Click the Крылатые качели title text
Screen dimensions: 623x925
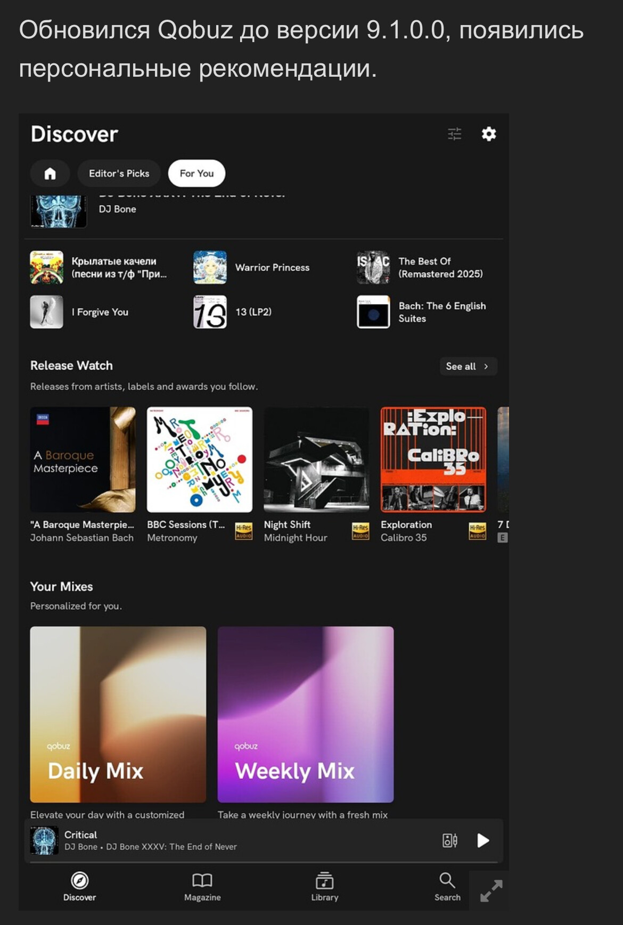(x=119, y=267)
